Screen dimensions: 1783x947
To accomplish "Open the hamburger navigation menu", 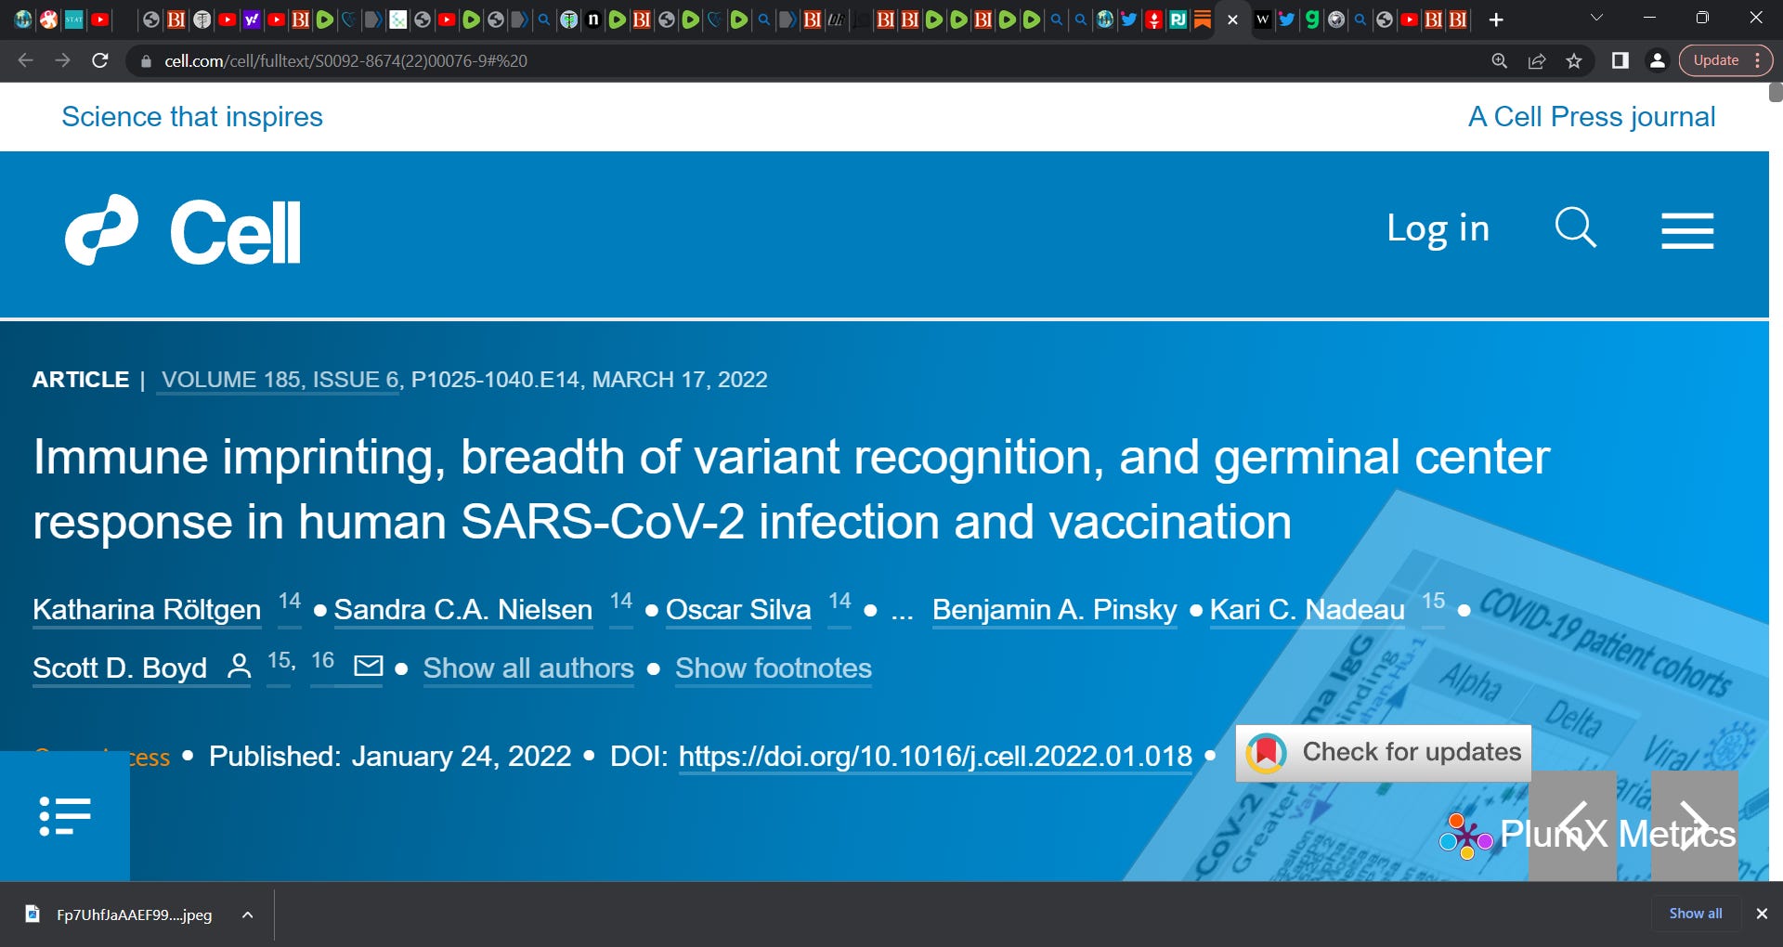I will (1687, 230).
